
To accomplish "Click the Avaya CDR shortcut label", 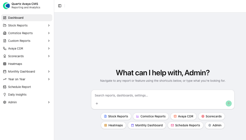I will tap(186, 116).
